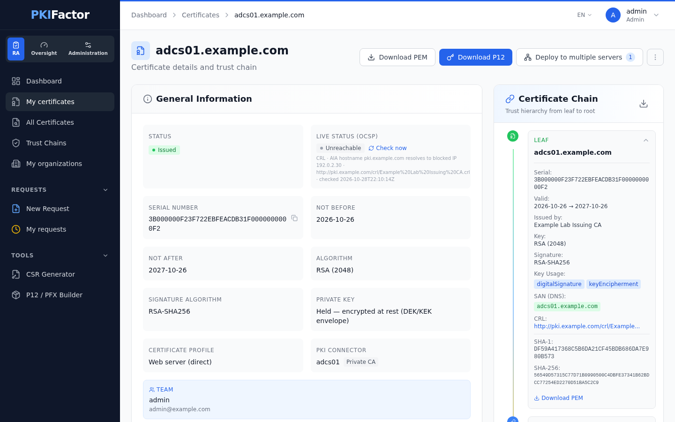The height and width of the screenshot is (422, 675).
Task: Switch to the Administration tab
Action: (88, 49)
